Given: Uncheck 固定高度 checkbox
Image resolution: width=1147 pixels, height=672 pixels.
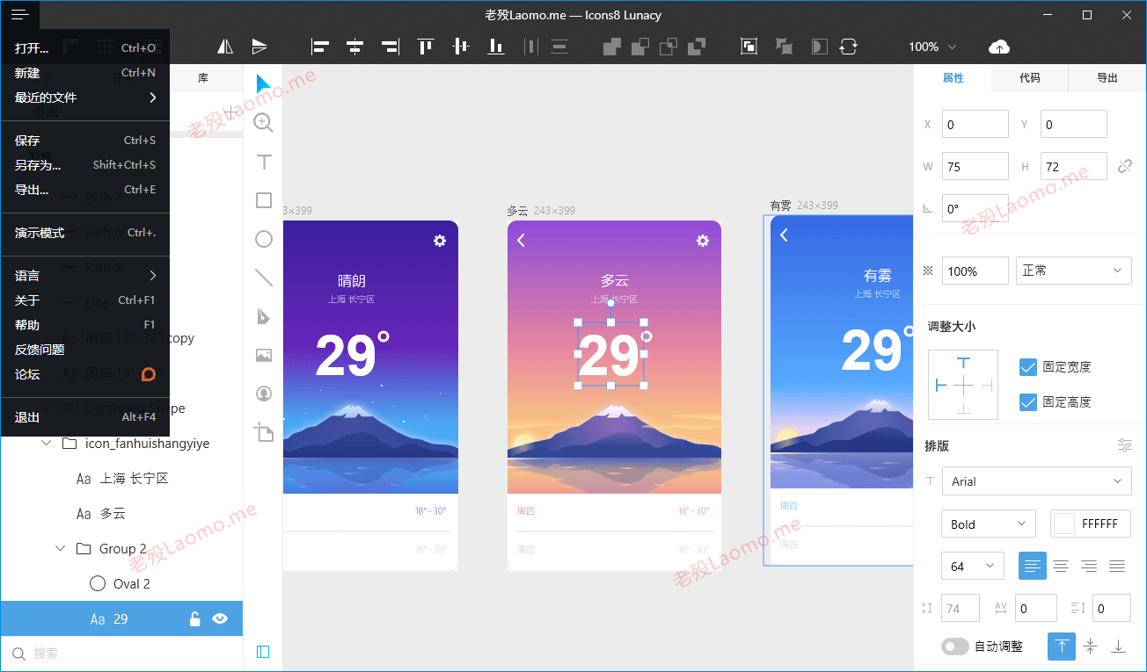Looking at the screenshot, I should pyautogui.click(x=1027, y=402).
